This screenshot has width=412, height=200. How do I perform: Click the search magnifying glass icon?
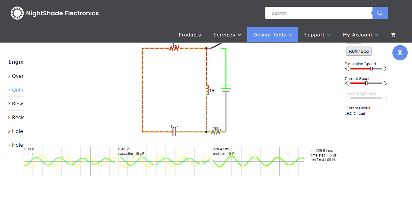(380, 13)
